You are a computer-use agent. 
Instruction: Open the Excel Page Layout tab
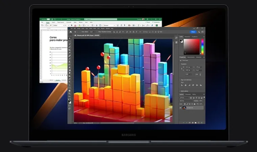click(x=61, y=22)
